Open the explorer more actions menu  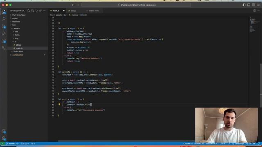[45, 11]
